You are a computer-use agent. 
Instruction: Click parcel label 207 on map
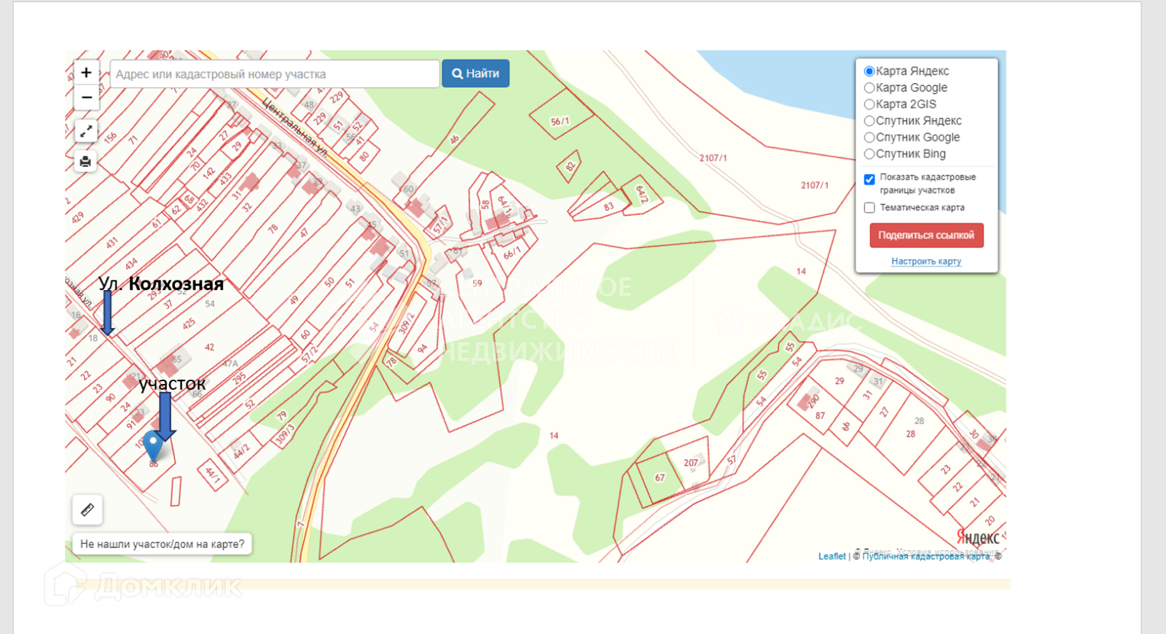point(690,463)
